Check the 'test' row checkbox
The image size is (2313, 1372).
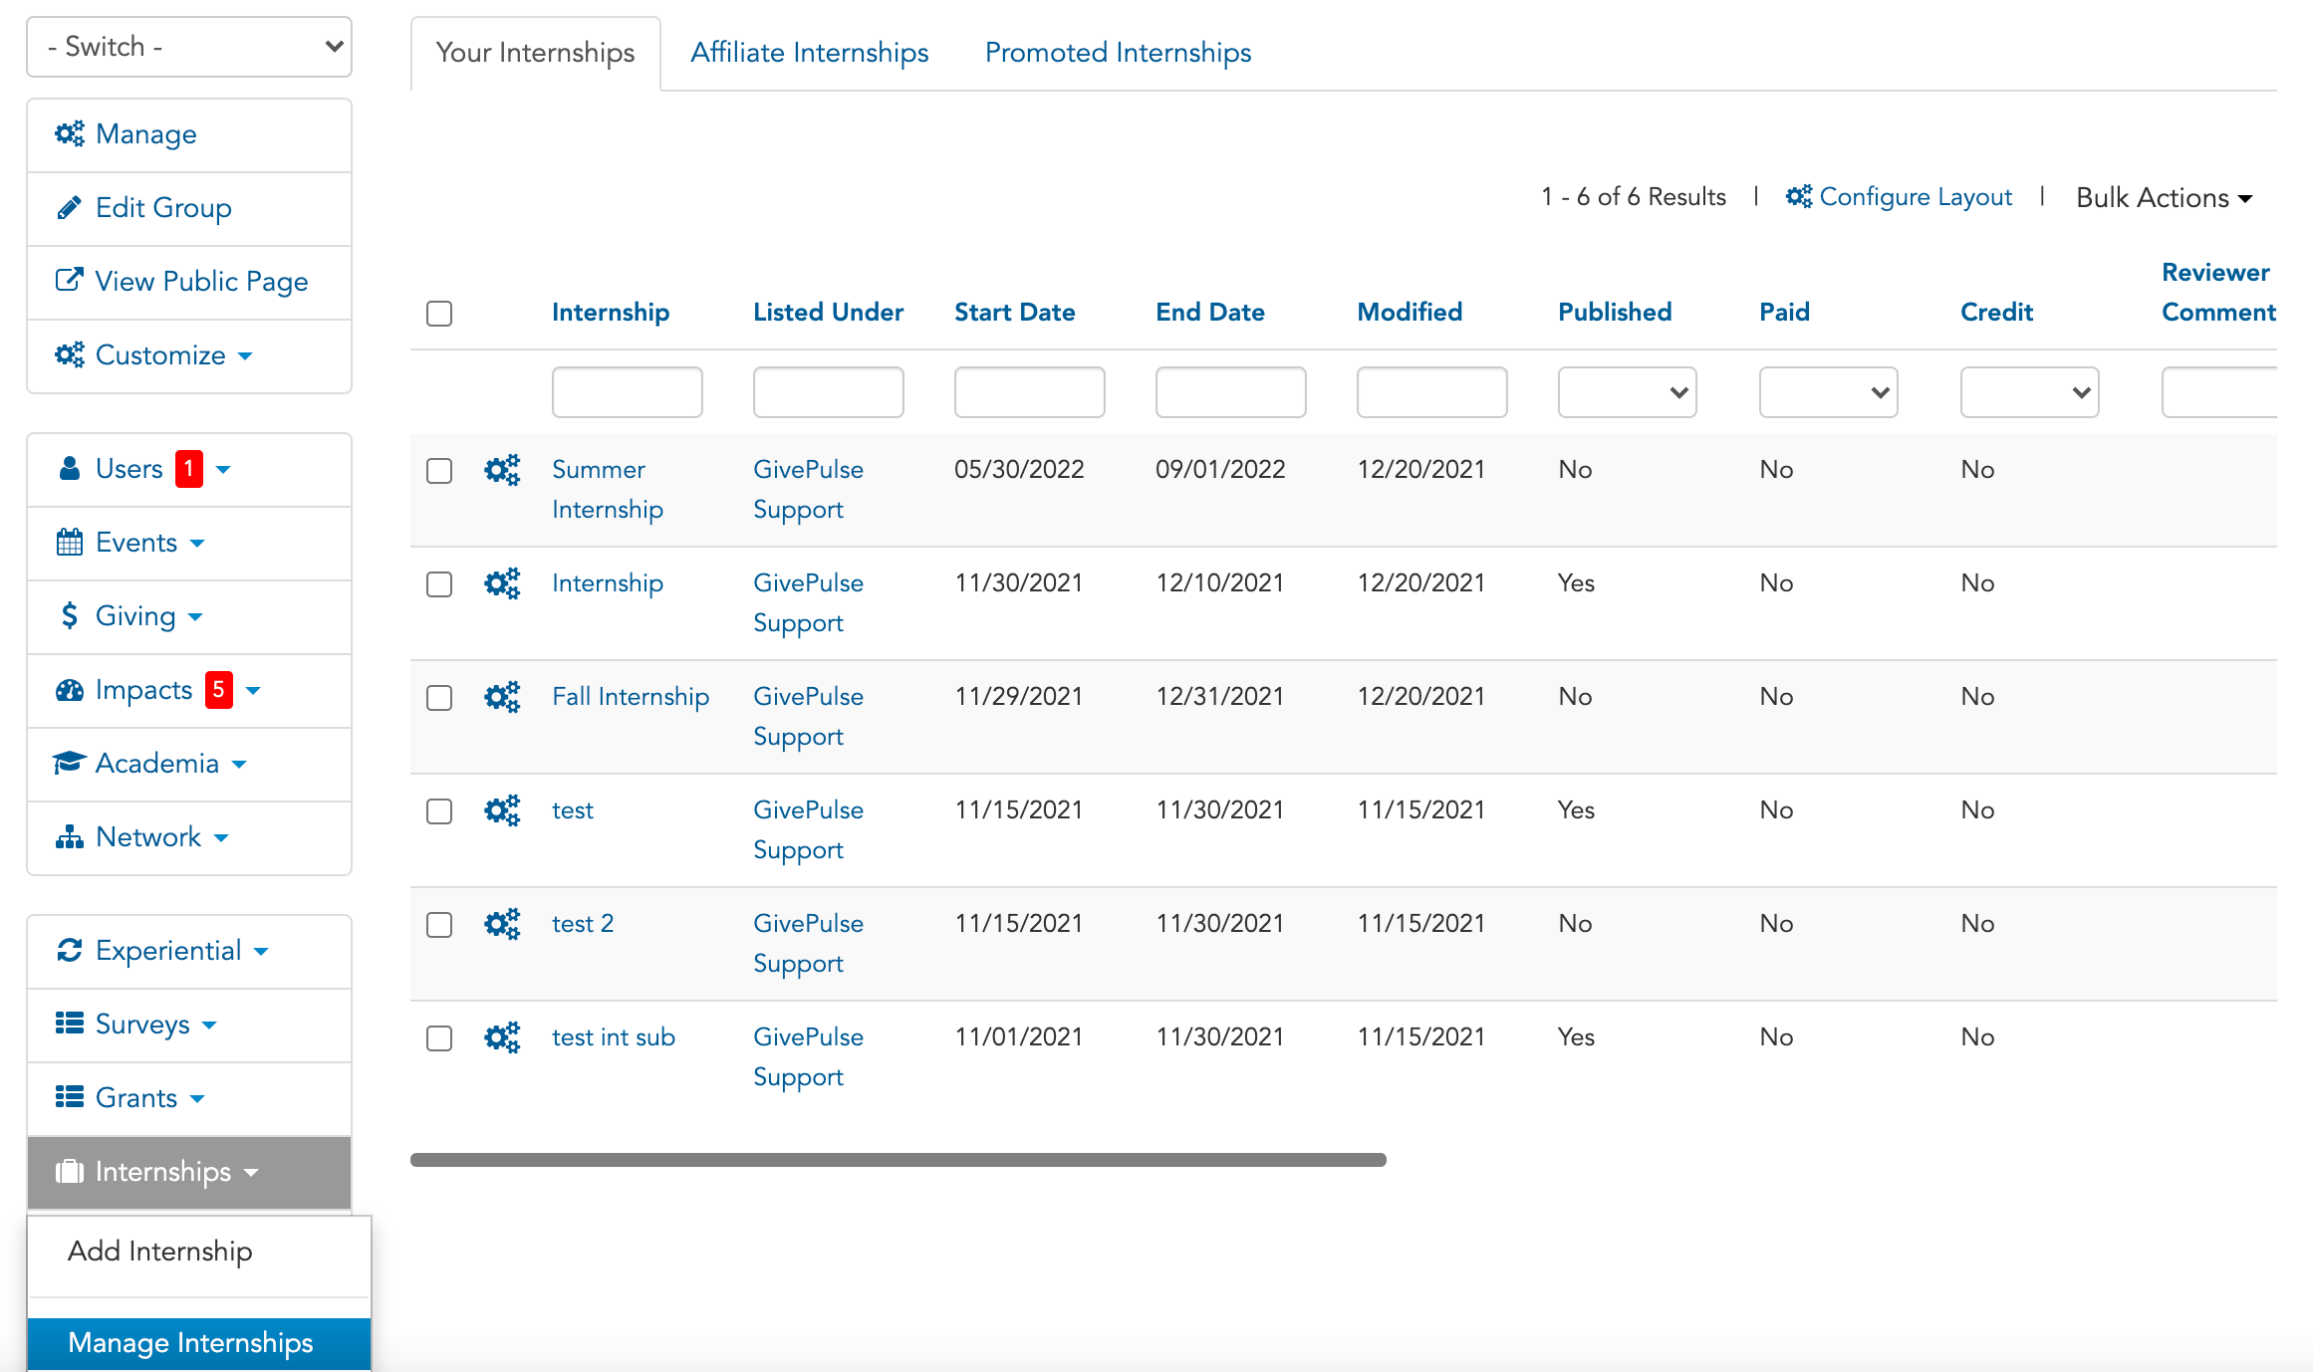point(439,811)
